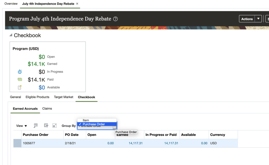This screenshot has height=165, width=269.
Task: Click the In Progress clock icon
Action: (20, 72)
